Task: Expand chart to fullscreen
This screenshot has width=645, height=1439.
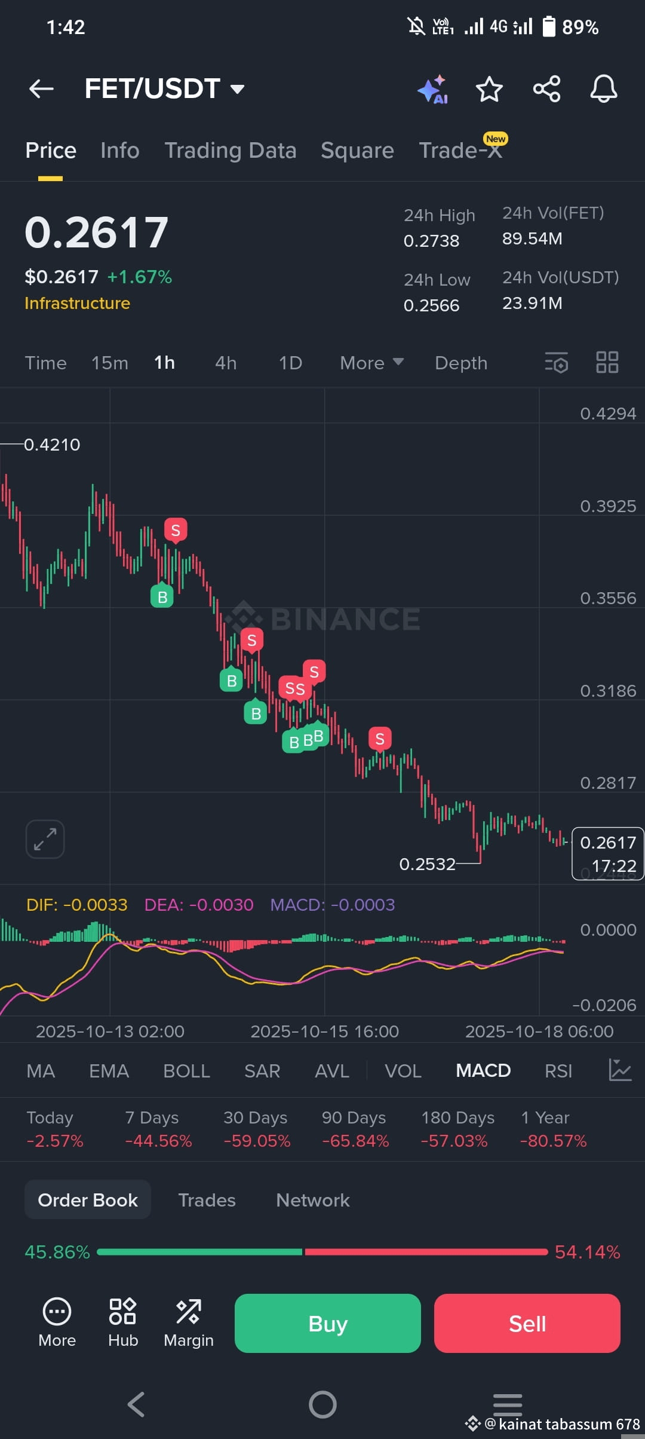Action: (x=45, y=839)
